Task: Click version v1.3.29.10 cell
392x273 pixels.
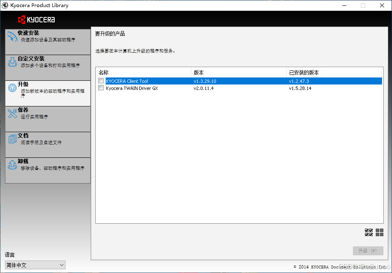Action: click(x=205, y=81)
